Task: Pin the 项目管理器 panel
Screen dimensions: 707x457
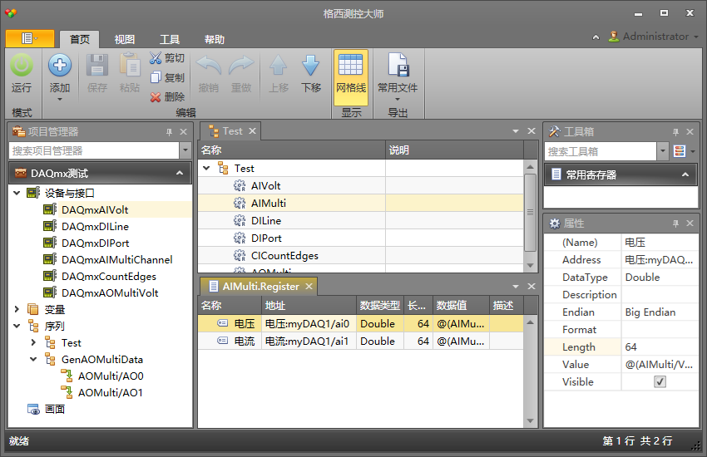Action: coord(169,132)
